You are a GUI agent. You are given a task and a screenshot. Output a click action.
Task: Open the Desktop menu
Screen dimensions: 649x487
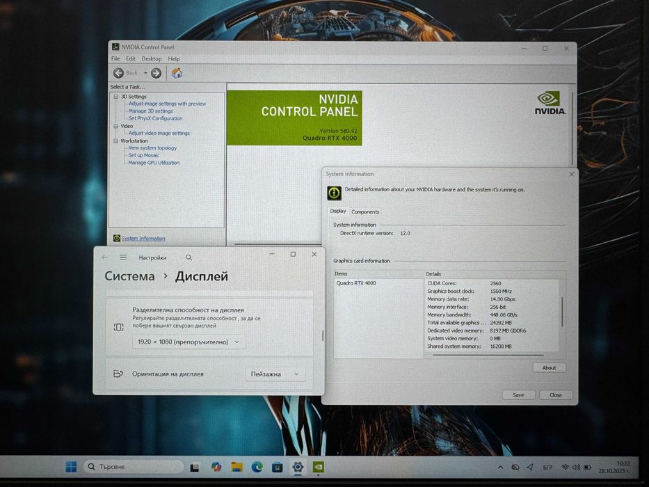click(x=152, y=59)
